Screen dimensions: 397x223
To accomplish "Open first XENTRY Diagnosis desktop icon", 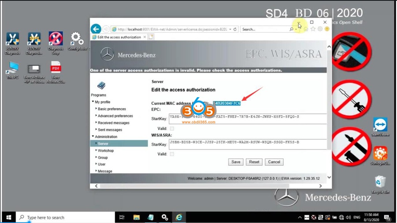I will coord(12,44).
